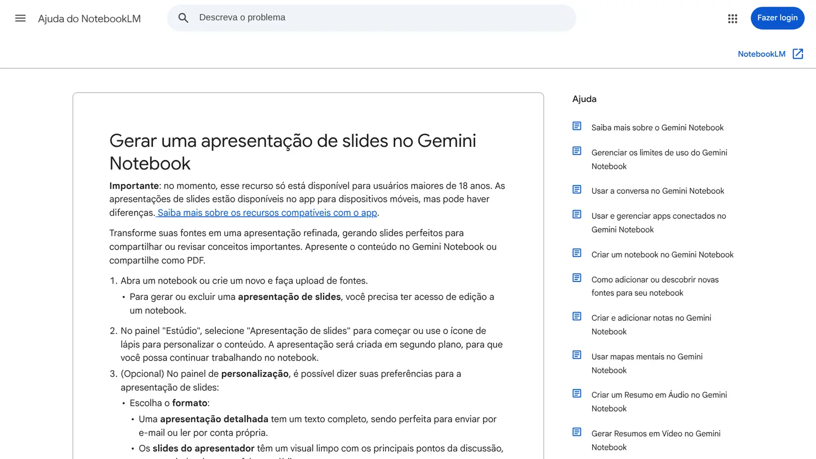Open Criar e adicionar notas article
816x459 pixels.
[x=651, y=324]
